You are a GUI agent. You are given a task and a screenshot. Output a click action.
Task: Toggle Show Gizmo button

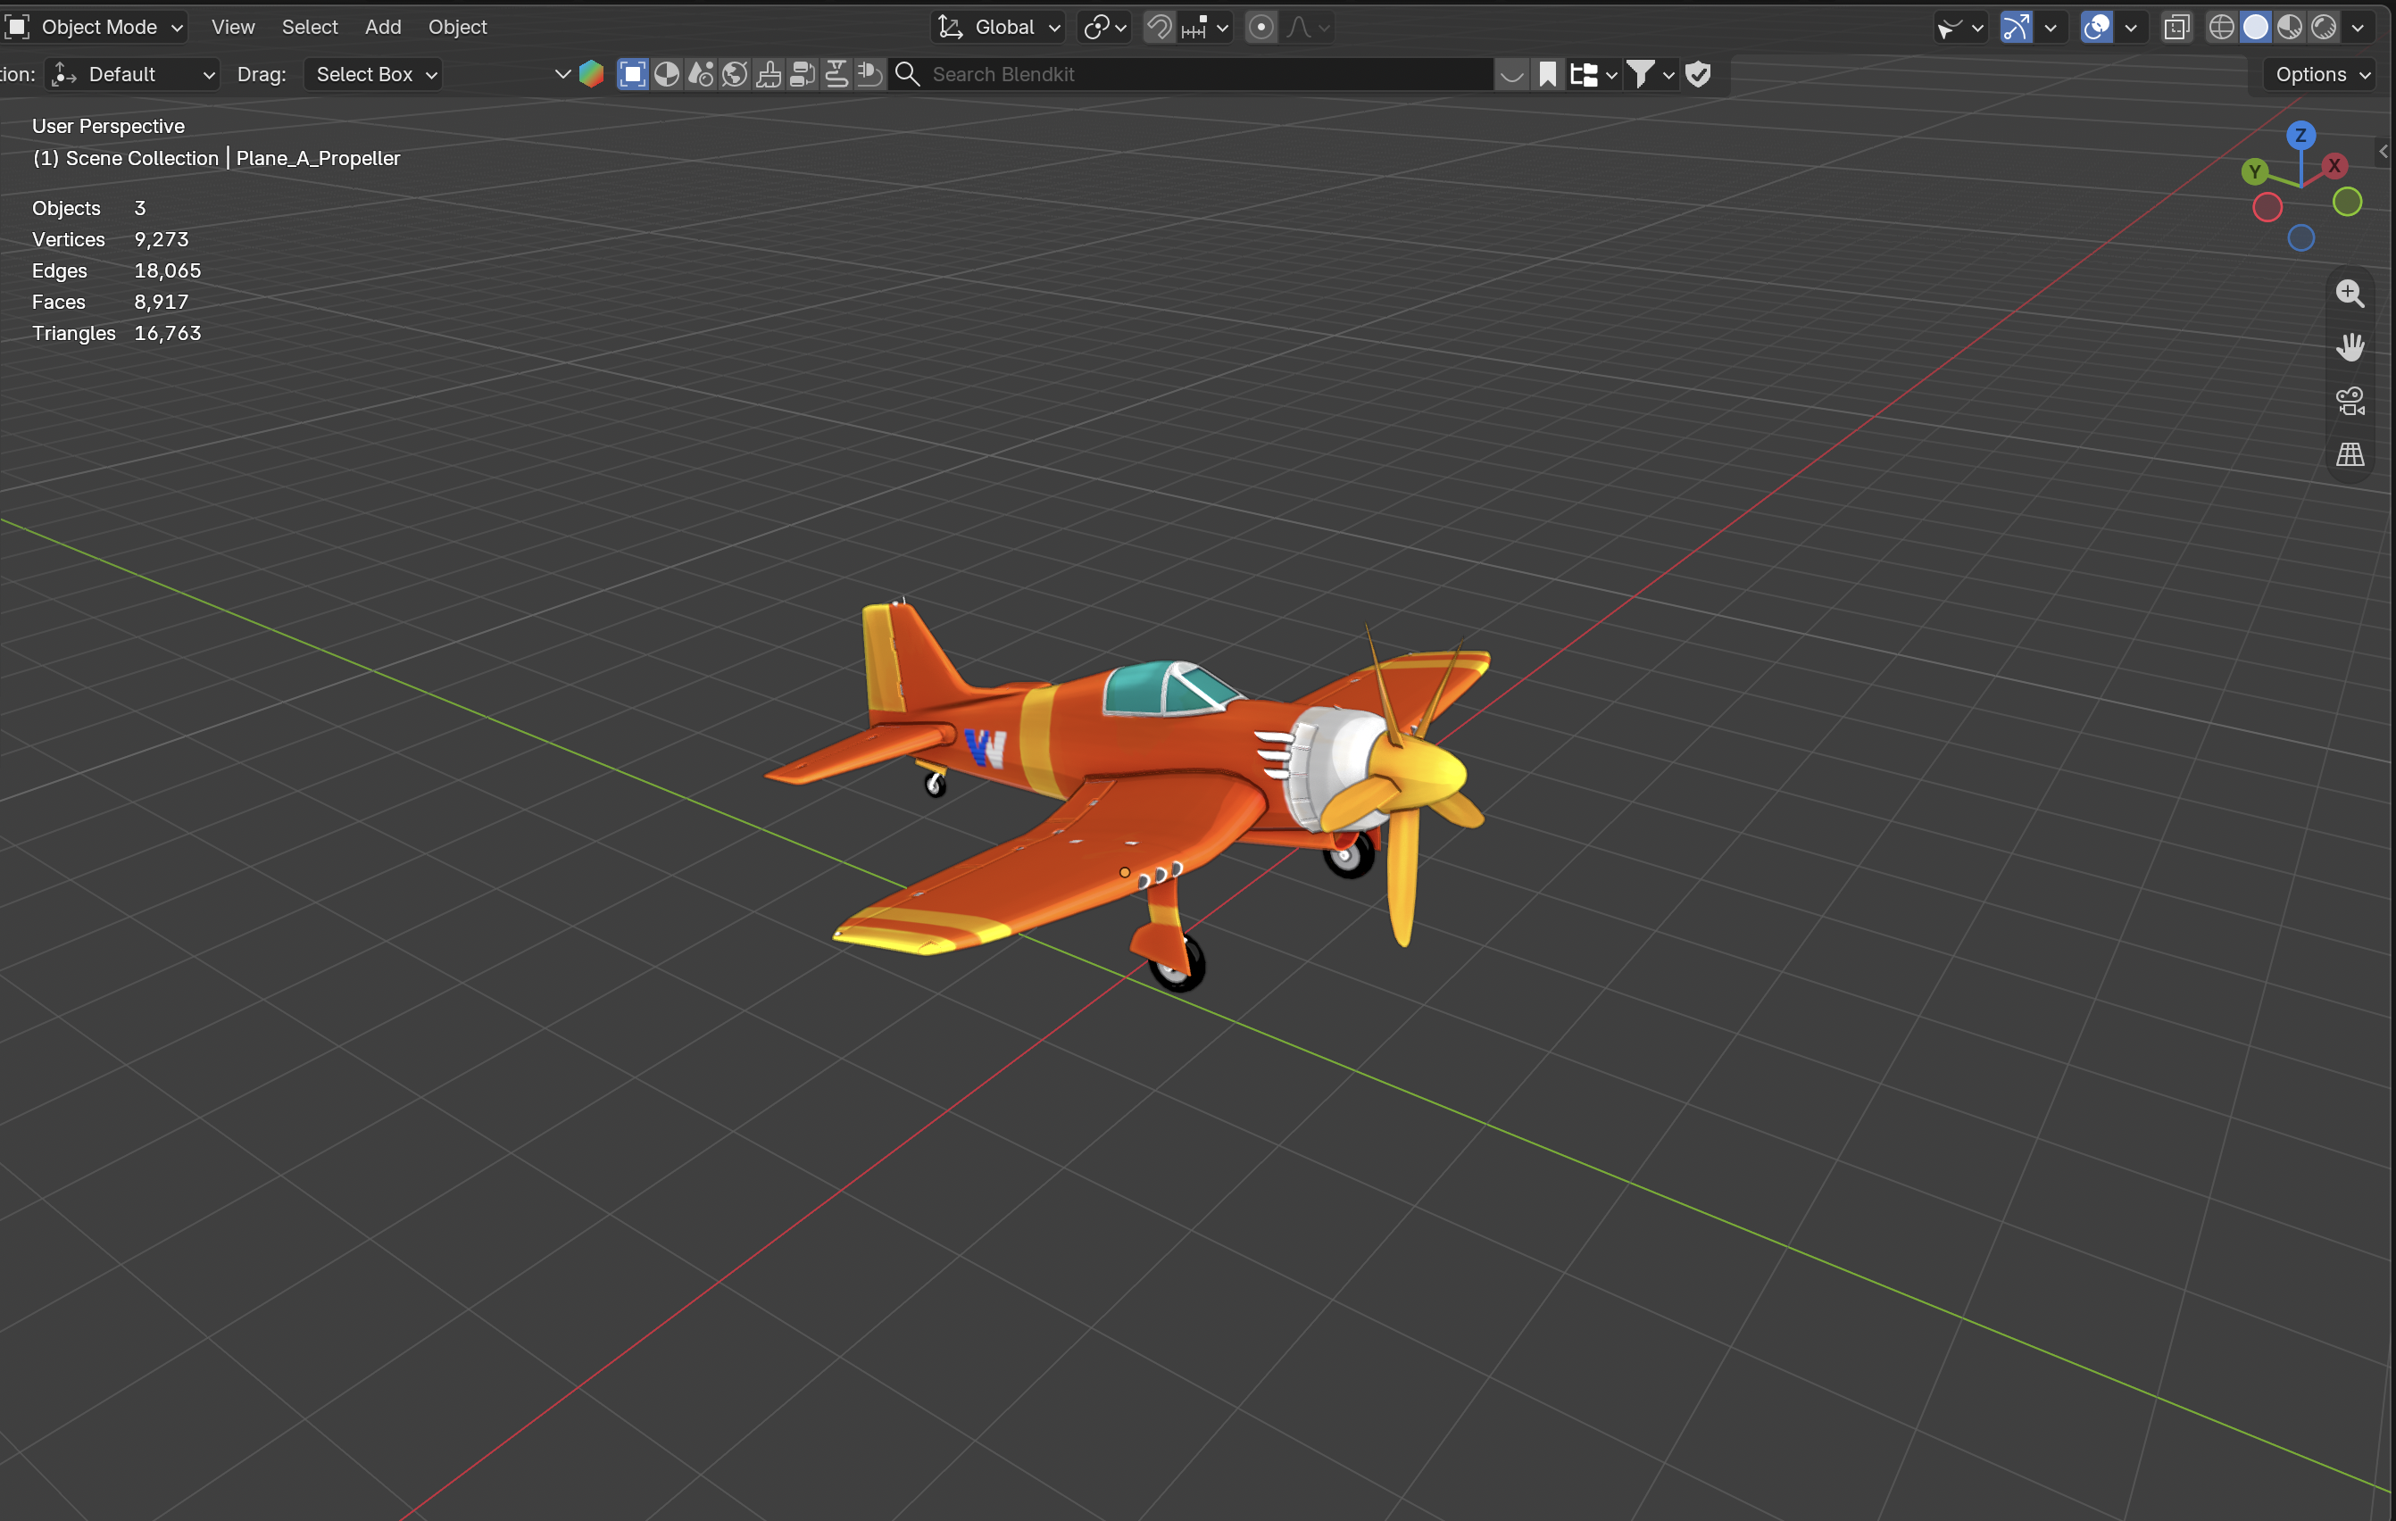click(2015, 27)
